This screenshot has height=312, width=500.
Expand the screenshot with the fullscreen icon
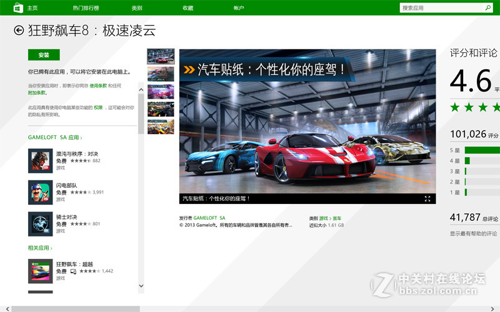(427, 199)
